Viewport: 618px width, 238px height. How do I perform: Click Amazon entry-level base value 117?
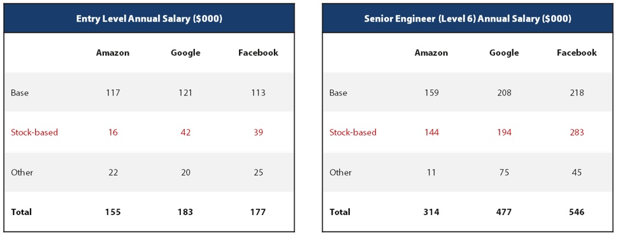click(113, 93)
